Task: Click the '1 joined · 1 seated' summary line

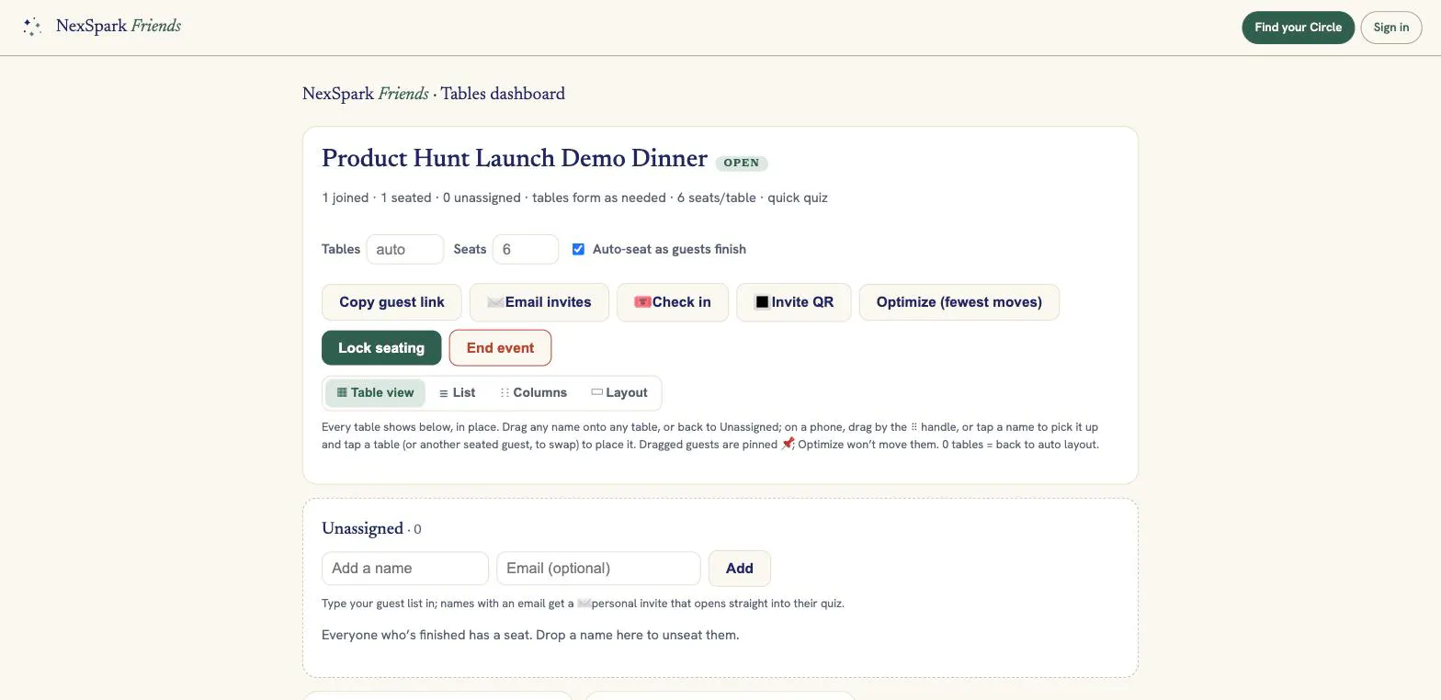Action: (x=574, y=198)
